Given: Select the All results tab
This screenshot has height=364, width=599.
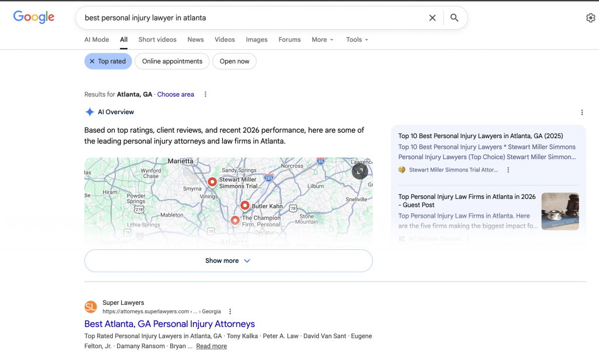Looking at the screenshot, I should [x=124, y=40].
